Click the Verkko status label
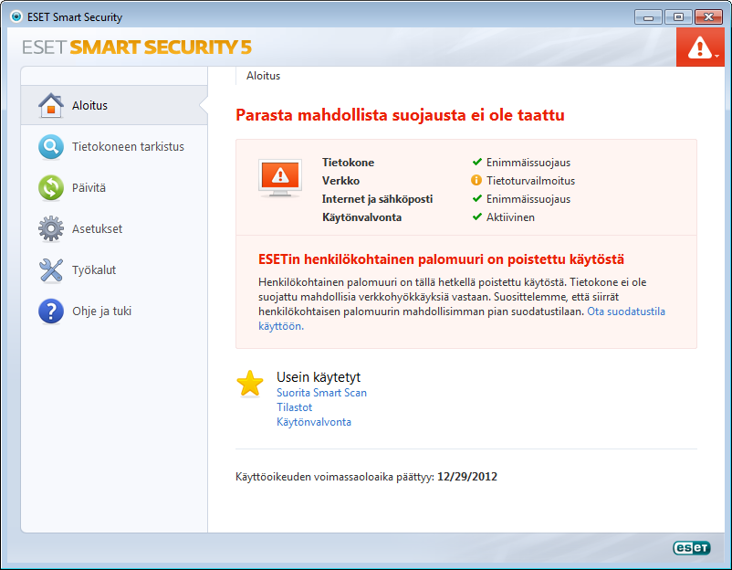The image size is (732, 570). click(340, 180)
